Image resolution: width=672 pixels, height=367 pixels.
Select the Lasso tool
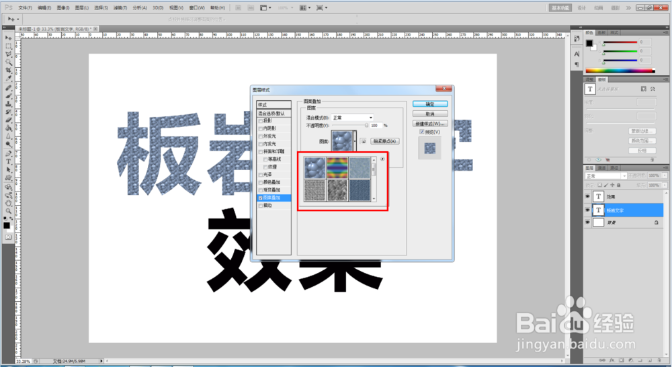coord(8,54)
